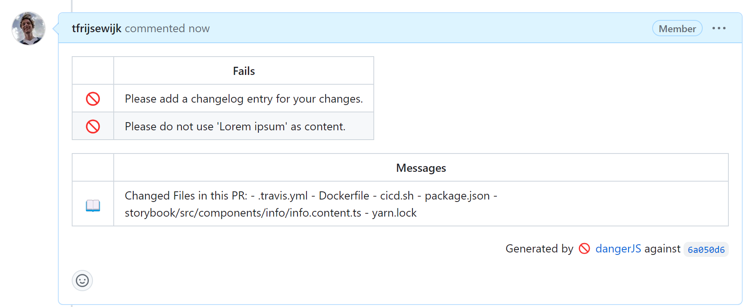This screenshot has width=750, height=307.
Task: Click the Changed Files message row
Action: (x=311, y=204)
